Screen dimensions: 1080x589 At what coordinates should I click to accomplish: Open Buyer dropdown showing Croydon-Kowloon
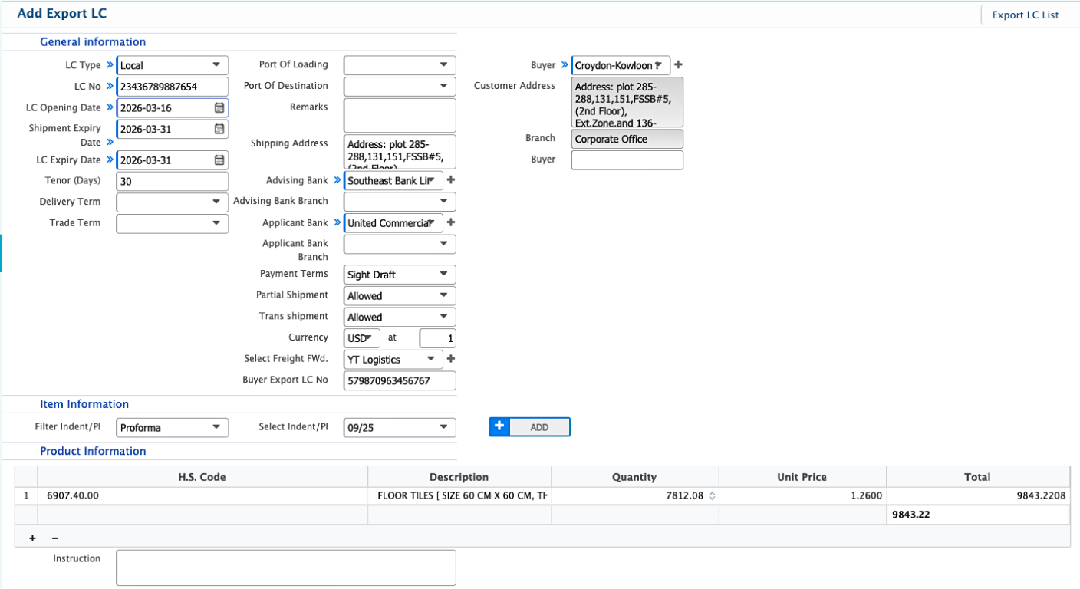click(621, 65)
